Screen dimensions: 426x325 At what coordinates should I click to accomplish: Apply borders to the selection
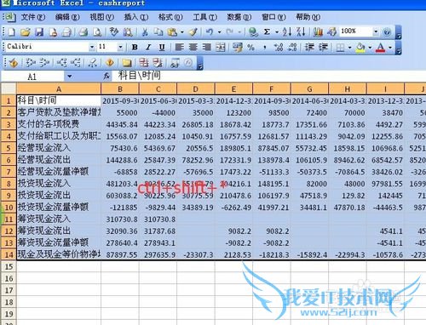[340, 47]
